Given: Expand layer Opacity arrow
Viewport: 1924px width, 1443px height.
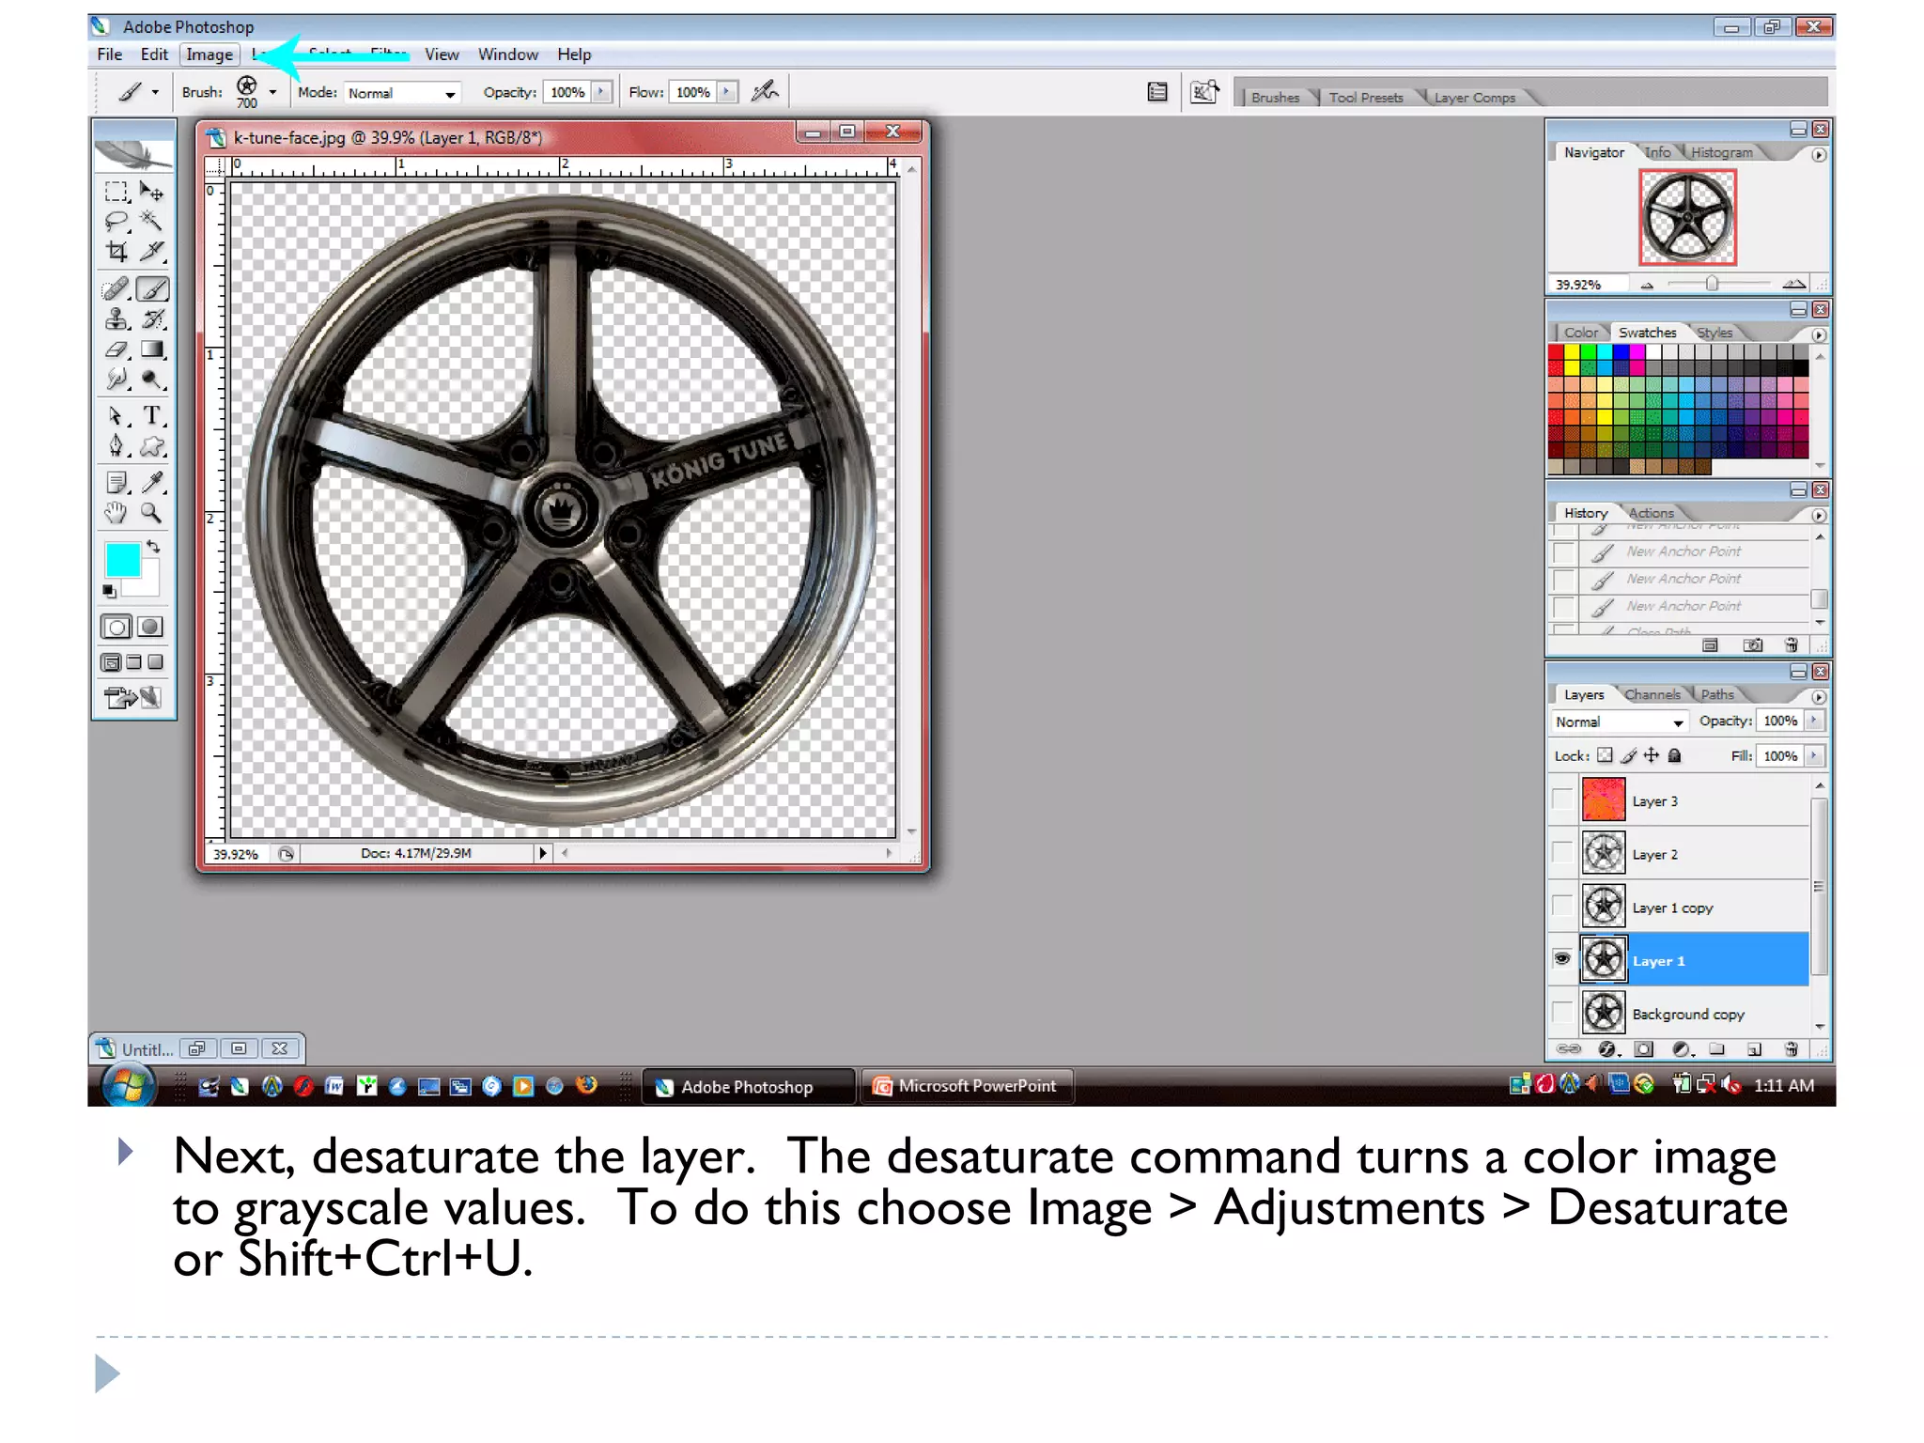Looking at the screenshot, I should click(1815, 721).
